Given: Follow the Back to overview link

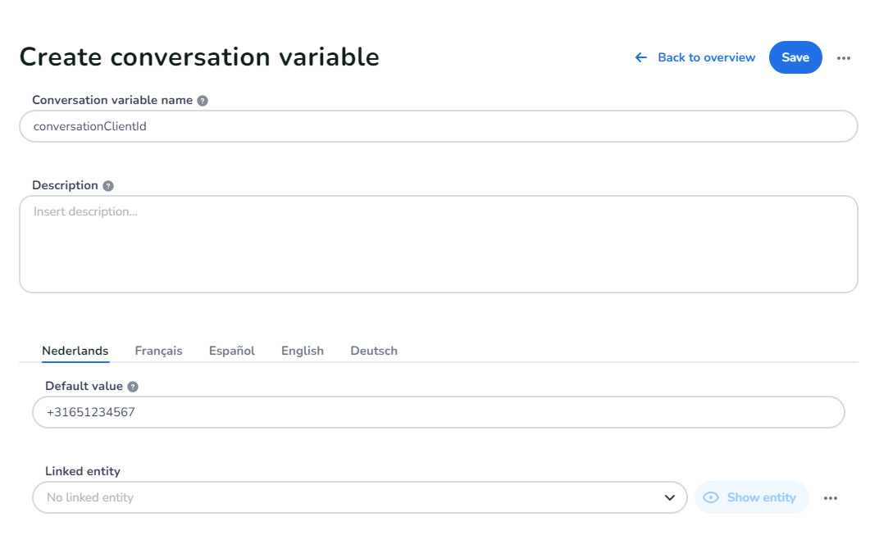Looking at the screenshot, I should click(x=706, y=57).
